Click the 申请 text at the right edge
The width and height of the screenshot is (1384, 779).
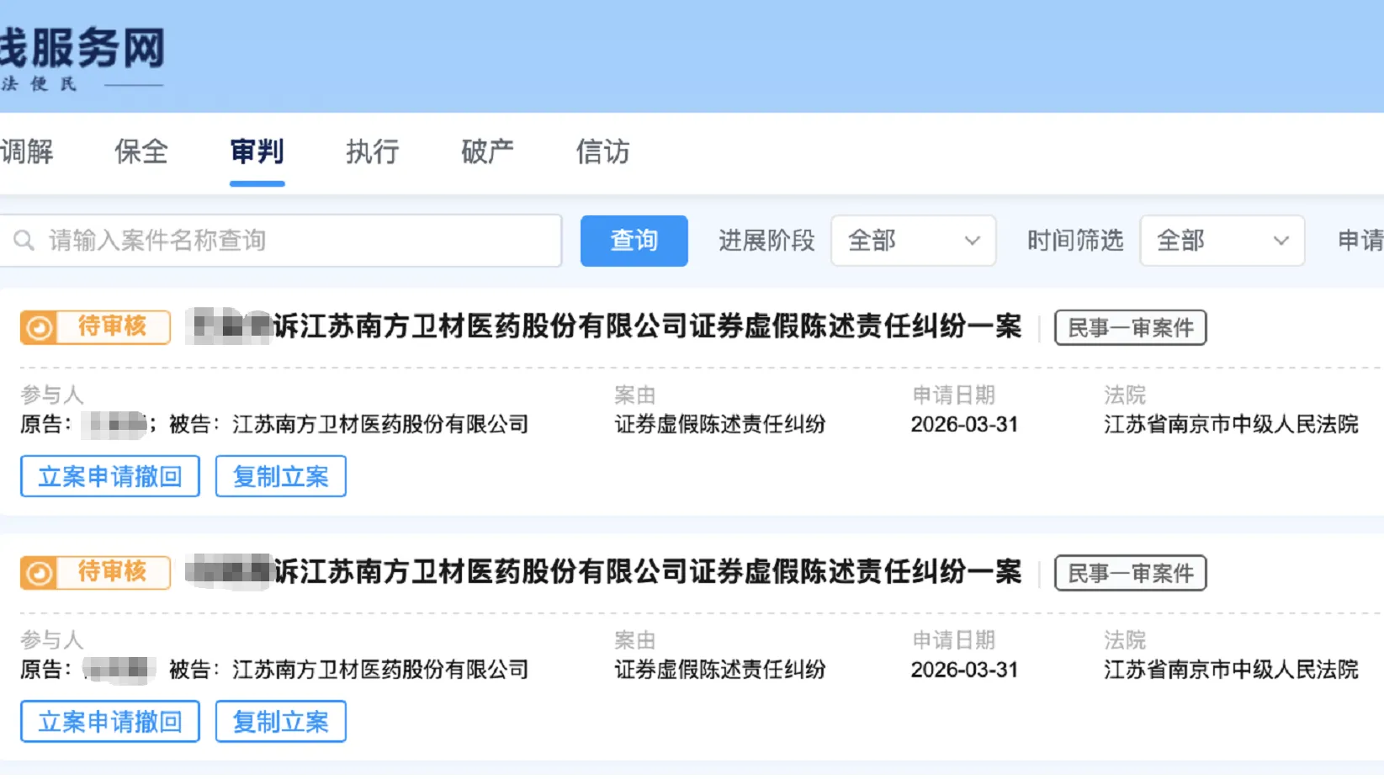tap(1365, 241)
